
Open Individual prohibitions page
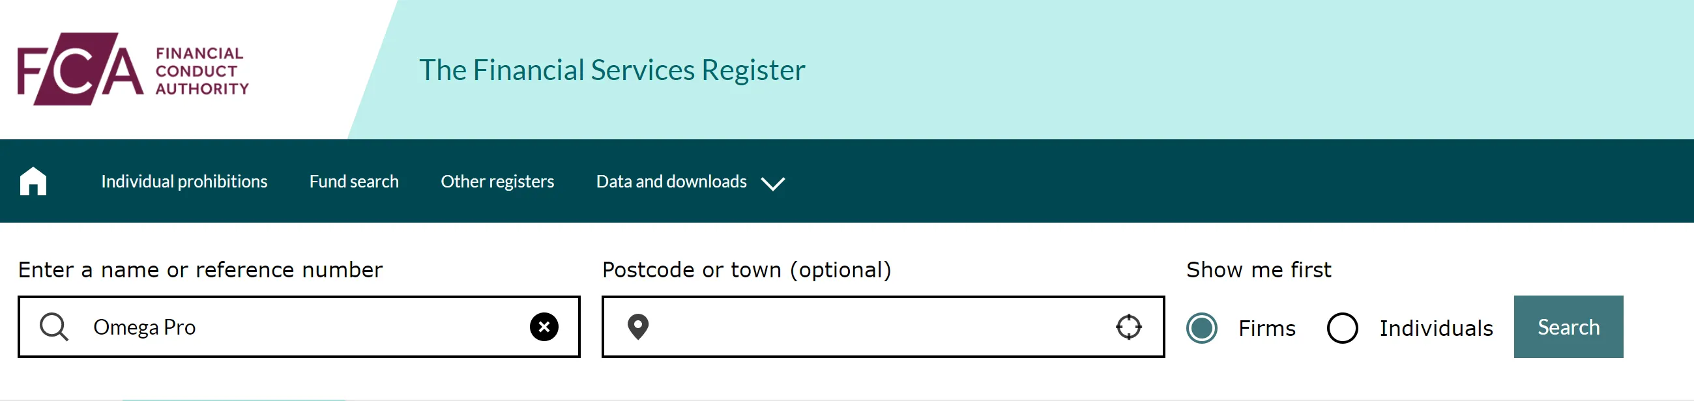coord(184,181)
